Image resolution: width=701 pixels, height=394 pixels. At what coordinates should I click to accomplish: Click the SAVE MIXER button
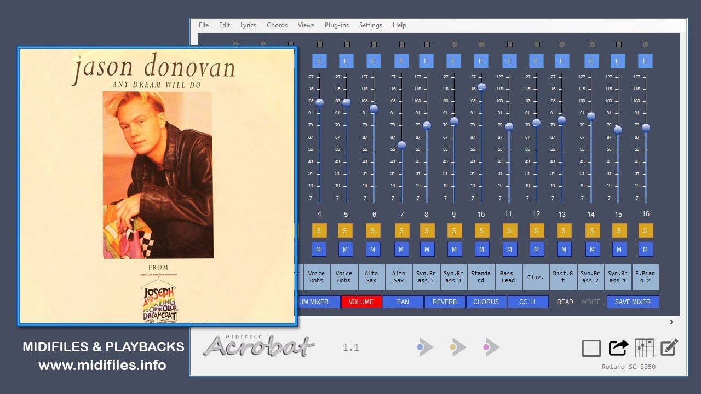click(x=633, y=302)
